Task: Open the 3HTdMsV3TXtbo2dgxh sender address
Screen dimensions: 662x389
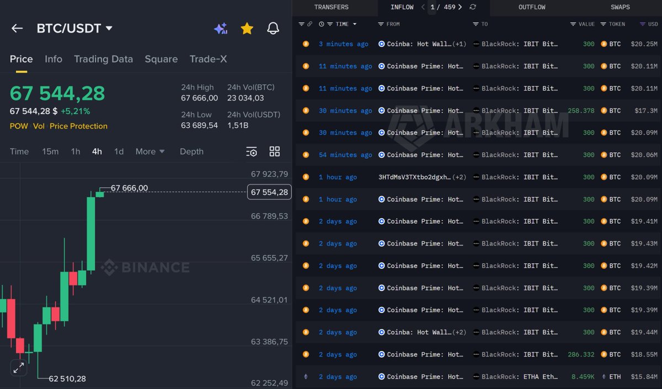Action: tap(414, 177)
